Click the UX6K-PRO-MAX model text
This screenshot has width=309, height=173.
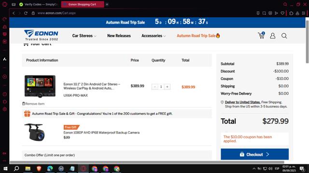pos(75,95)
